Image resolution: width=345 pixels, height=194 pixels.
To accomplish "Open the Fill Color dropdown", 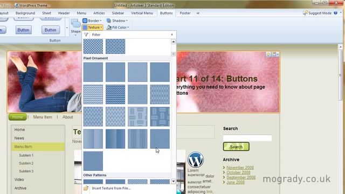I will [x=118, y=27].
